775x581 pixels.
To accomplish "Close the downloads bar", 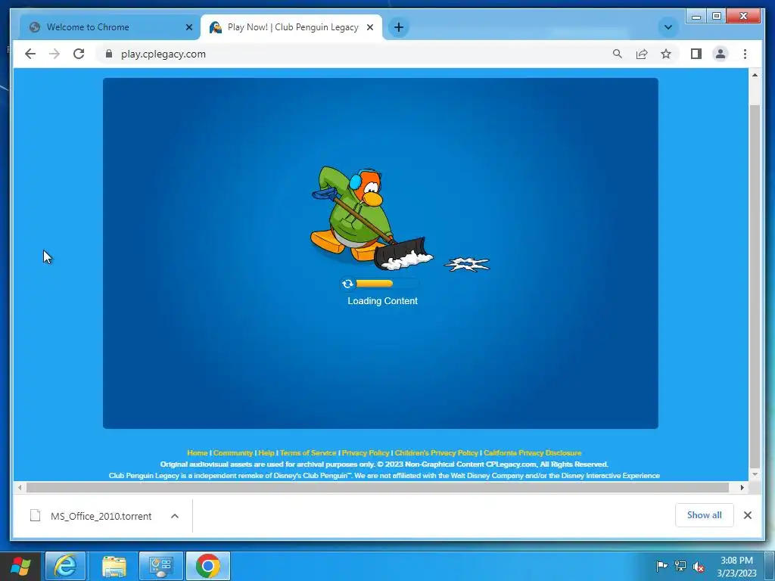I will click(x=747, y=515).
